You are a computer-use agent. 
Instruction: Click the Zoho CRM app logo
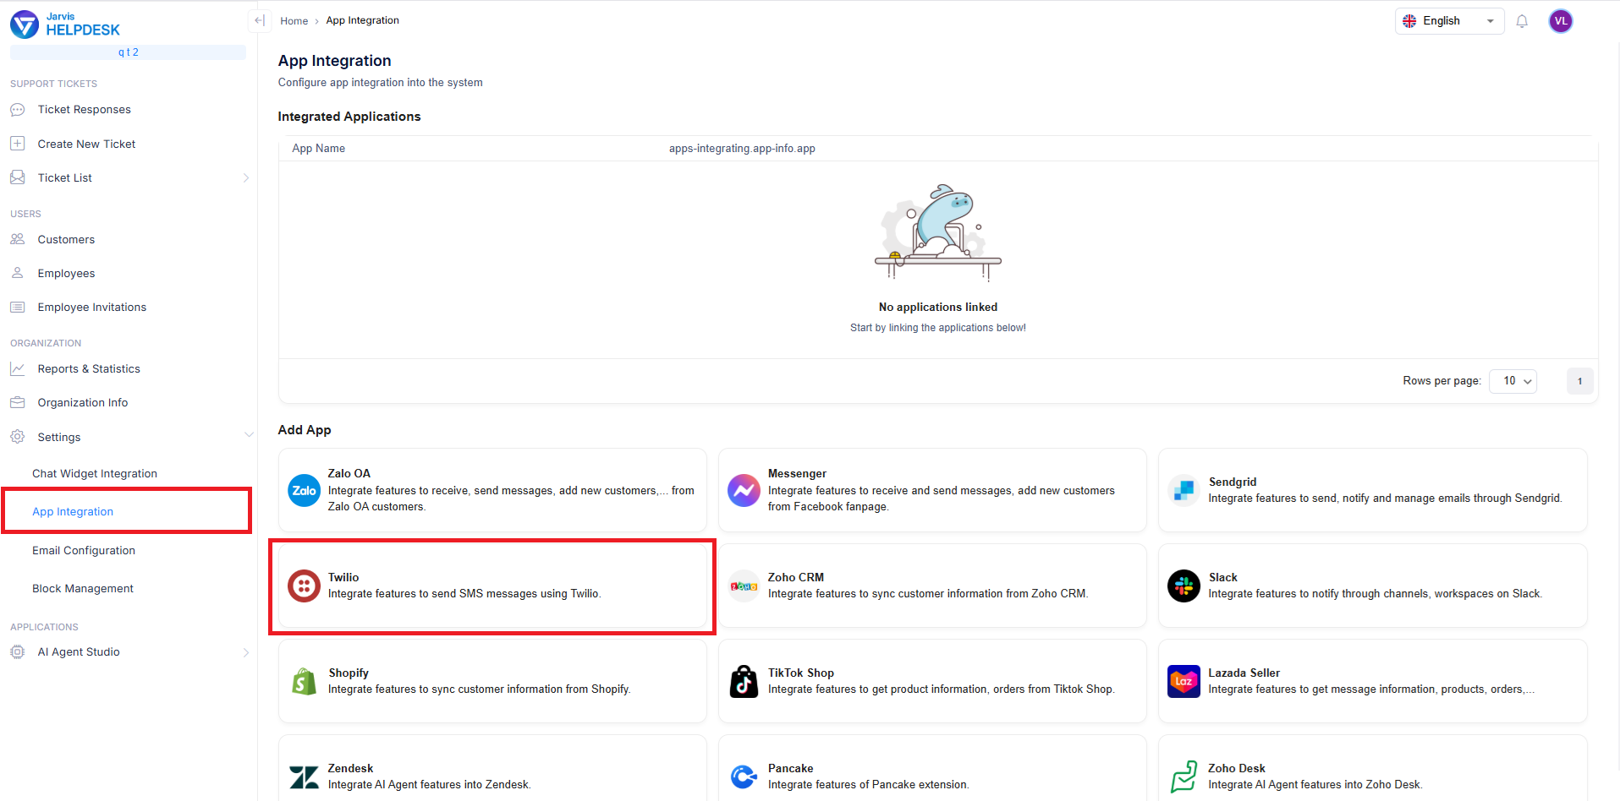[x=744, y=586]
